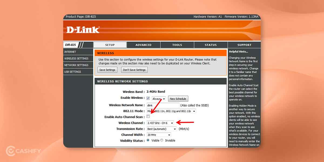Viewport: 324px width, 162px height.
Task: Open NETWORK SETTINGS in the sidebar
Action: (x=78, y=65)
